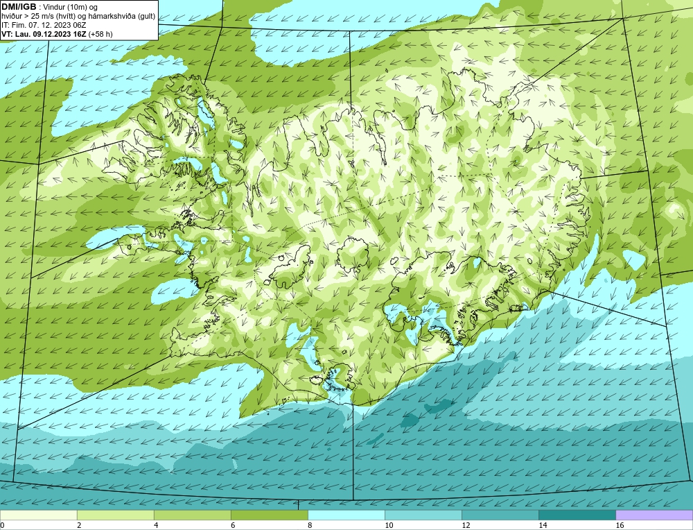Click the legend value 8

coord(310,525)
